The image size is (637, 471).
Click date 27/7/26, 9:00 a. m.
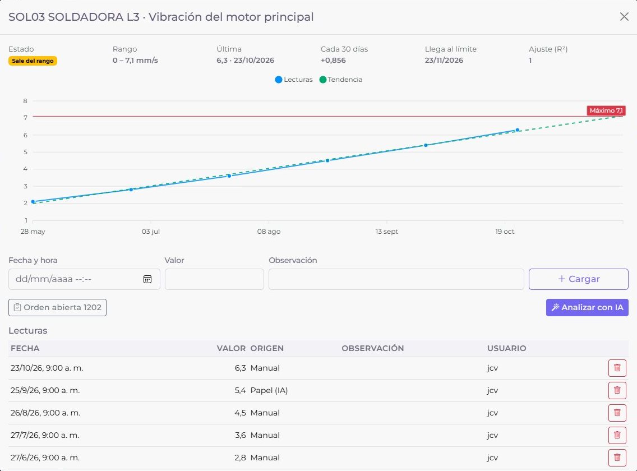pos(45,435)
